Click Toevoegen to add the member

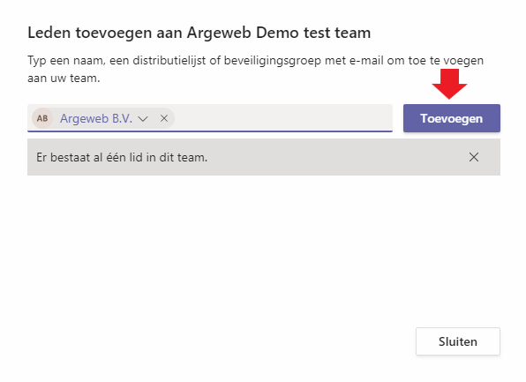click(x=452, y=118)
